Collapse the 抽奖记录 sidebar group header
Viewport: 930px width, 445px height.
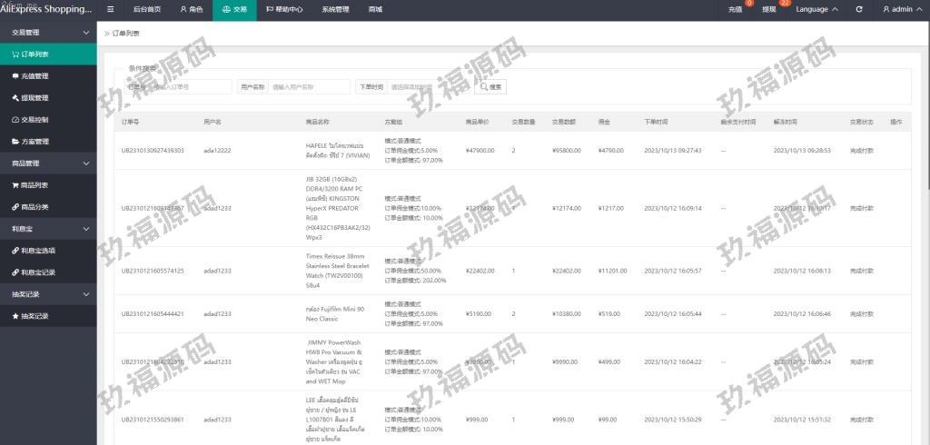tap(48, 293)
